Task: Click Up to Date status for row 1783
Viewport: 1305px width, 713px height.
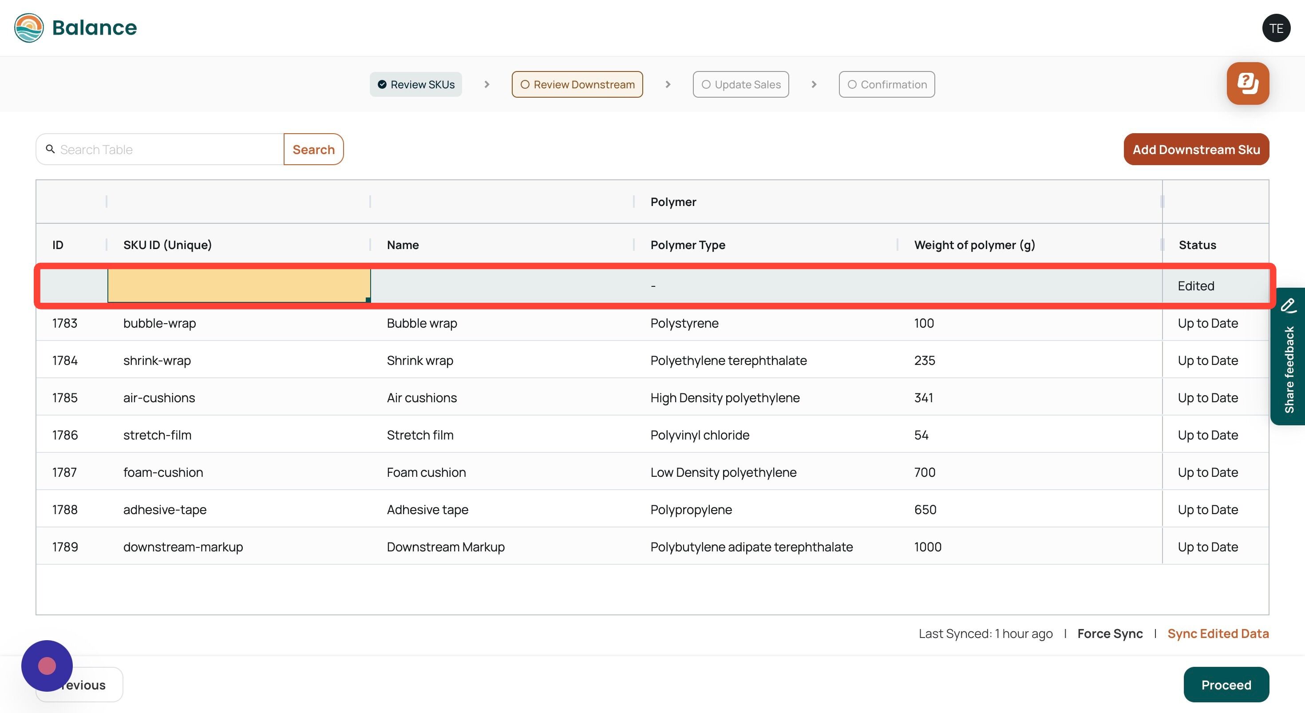Action: point(1216,323)
